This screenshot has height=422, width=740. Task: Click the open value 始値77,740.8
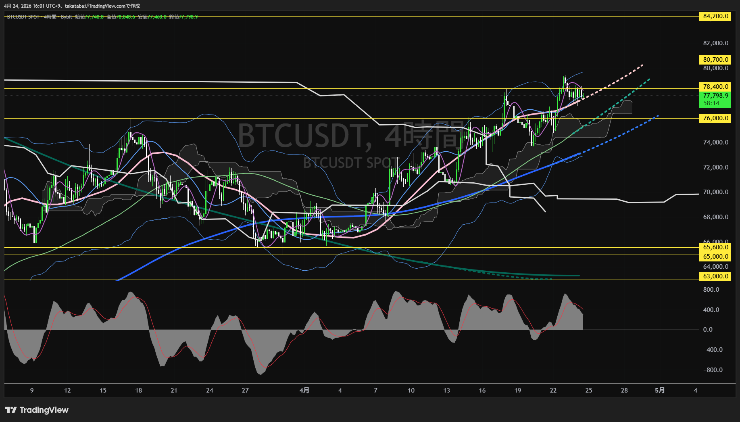click(x=90, y=17)
